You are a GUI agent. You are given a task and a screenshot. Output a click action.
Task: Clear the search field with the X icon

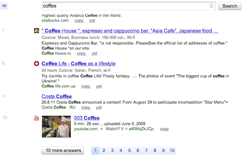tap(211, 6)
